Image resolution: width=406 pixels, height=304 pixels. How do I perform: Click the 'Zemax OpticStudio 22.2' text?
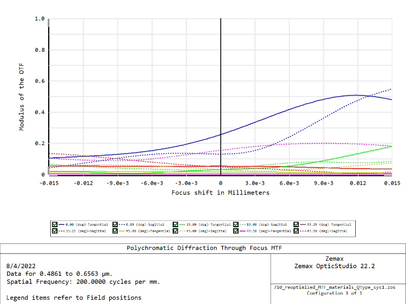[x=334, y=266]
